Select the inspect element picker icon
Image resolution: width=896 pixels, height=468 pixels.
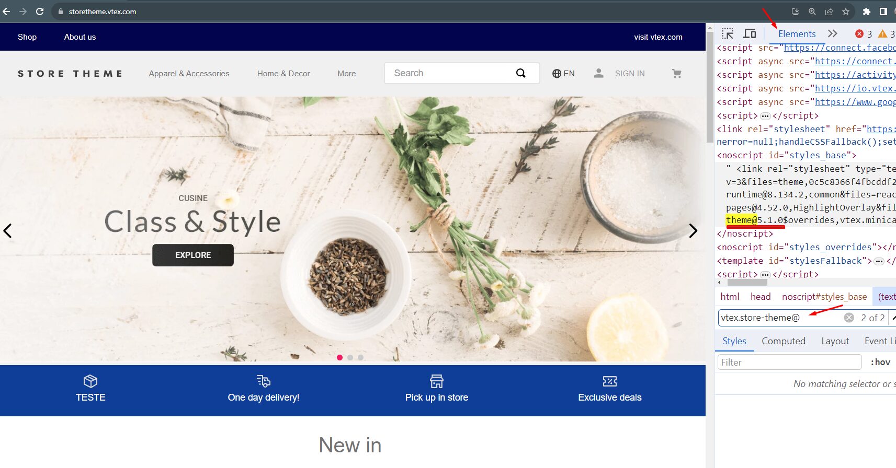728,34
